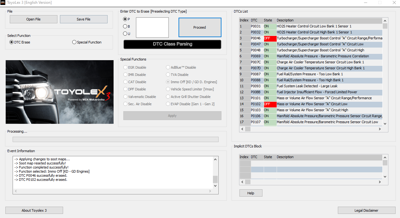Select Valvematic Disable option
Image resolution: width=400 pixels, height=218 pixels.
pyautogui.click(x=140, y=97)
